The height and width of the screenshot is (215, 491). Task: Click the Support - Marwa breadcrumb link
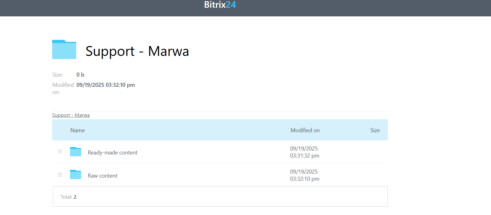click(71, 115)
